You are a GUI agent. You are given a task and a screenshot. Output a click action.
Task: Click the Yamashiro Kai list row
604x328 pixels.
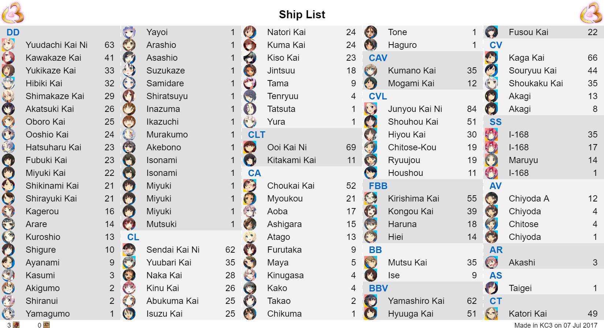tap(423, 301)
